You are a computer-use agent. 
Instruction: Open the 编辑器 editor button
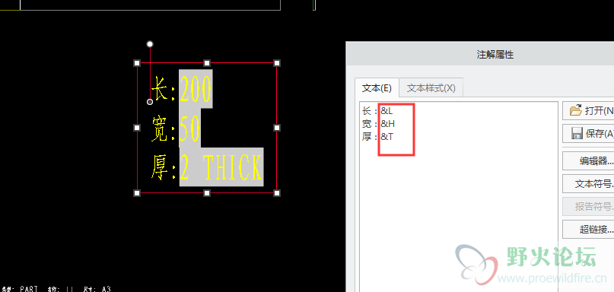(x=589, y=161)
